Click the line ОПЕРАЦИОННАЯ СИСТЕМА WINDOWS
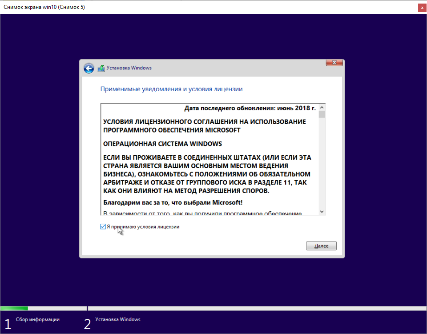 pyautogui.click(x=163, y=144)
